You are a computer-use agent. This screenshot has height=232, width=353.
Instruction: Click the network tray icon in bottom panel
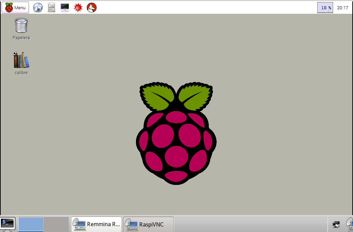(x=336, y=224)
